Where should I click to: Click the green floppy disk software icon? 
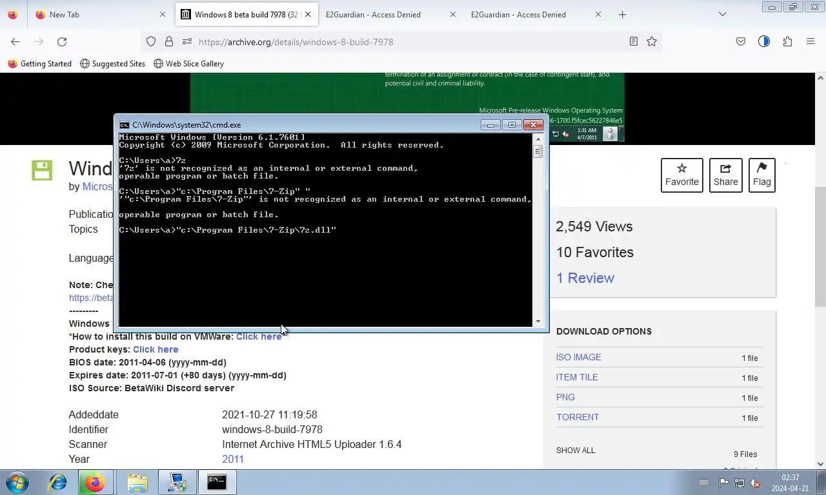click(x=42, y=170)
